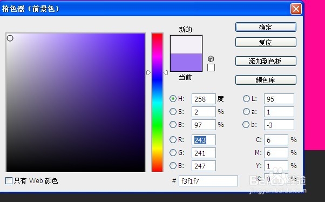Select the L lightness radio button
This screenshot has height=202, width=325.
246,99
